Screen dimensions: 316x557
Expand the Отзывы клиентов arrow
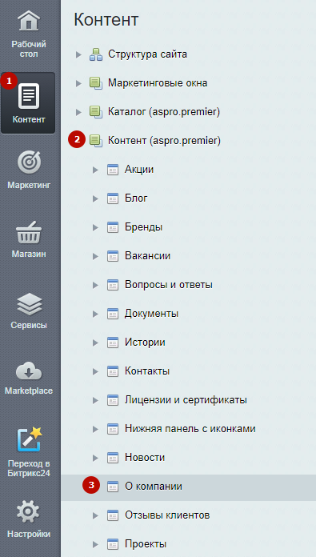click(x=95, y=515)
